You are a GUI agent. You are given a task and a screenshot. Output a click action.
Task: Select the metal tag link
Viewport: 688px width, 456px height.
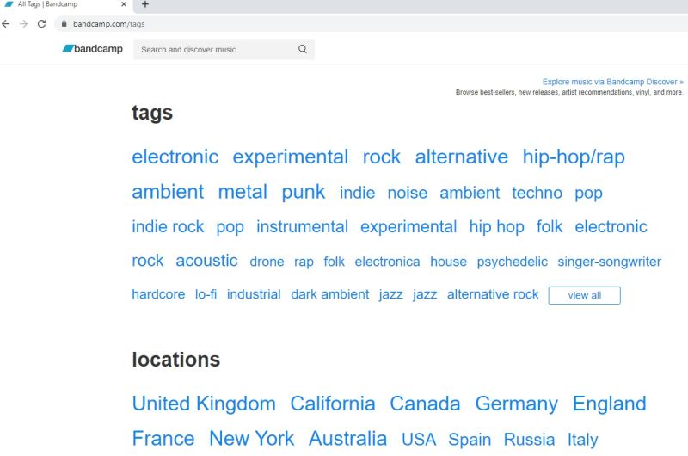243,191
